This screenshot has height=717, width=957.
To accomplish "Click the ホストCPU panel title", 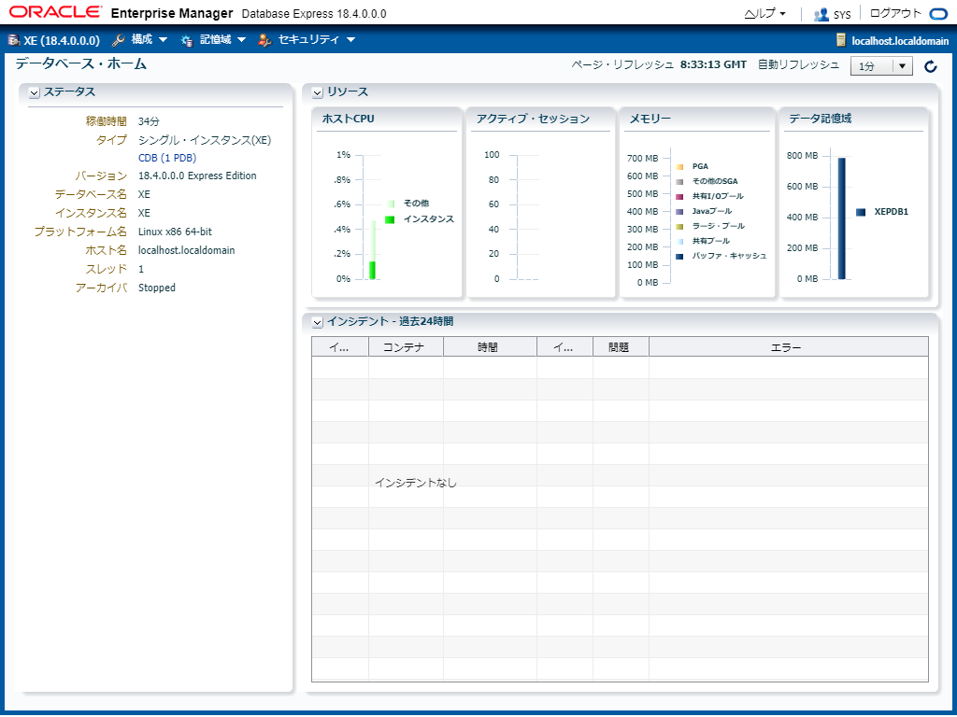I will 348,119.
